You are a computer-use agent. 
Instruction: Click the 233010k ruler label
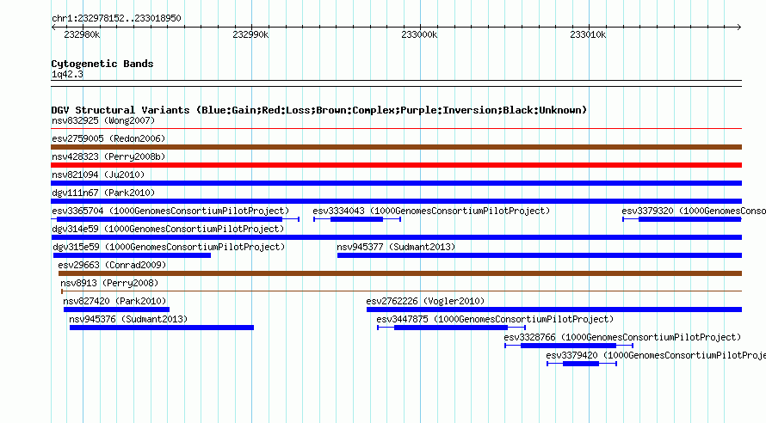588,34
